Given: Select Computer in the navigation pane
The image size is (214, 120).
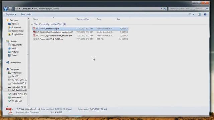Looking at the screenshot, I should point(14,69).
